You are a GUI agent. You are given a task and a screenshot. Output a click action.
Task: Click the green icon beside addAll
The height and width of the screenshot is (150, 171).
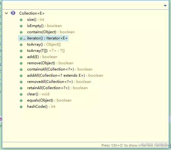tap(21, 76)
